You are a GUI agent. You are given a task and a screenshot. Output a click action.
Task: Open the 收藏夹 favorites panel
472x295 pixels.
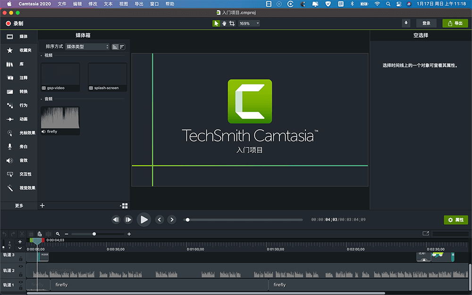[x=18, y=51]
